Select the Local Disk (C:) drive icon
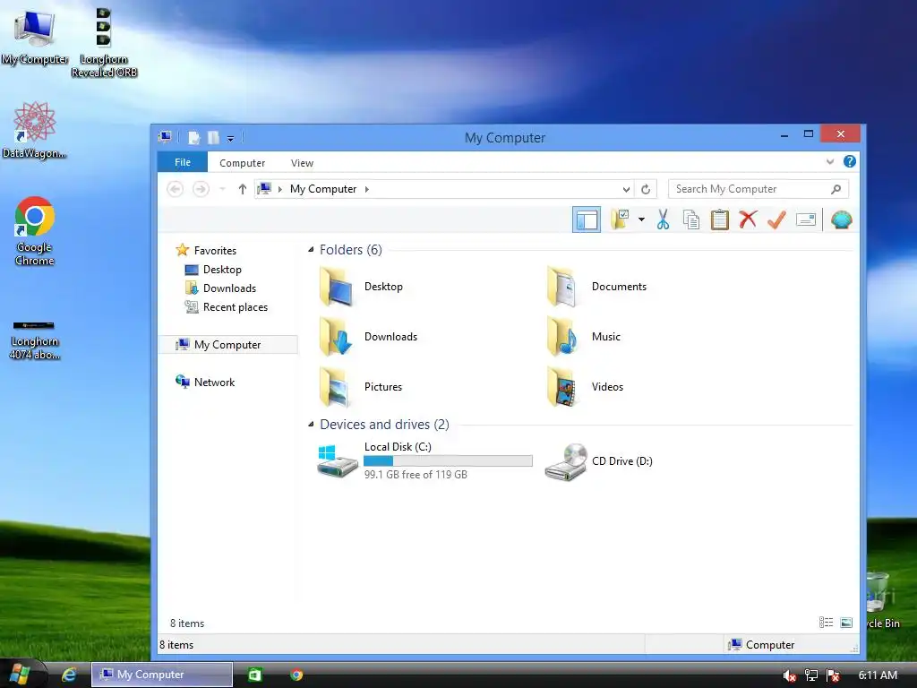Screen dimensions: 917x688 (x=338, y=461)
